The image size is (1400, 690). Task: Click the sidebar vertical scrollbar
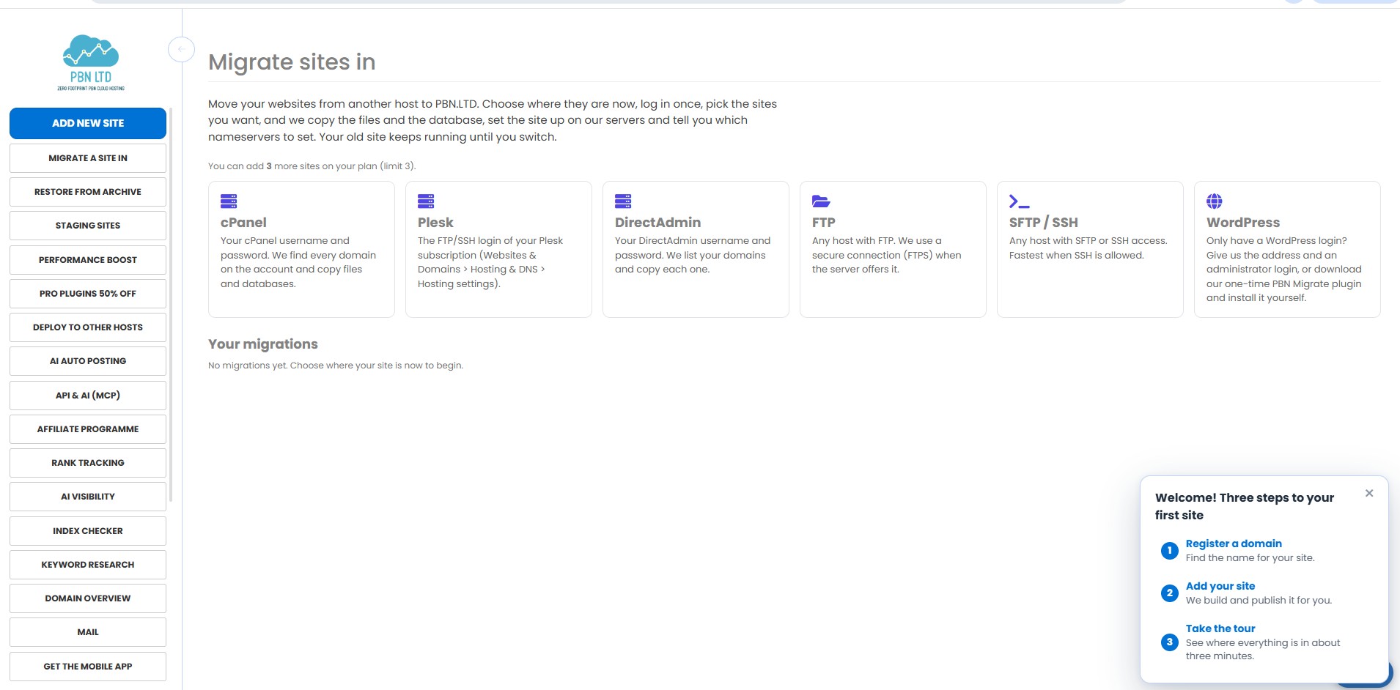click(171, 305)
